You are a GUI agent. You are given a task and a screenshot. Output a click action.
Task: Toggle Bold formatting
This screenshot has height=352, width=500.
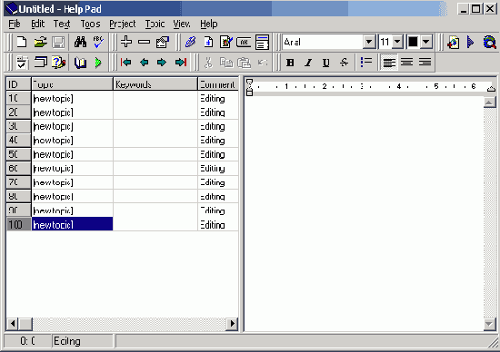[x=290, y=63]
